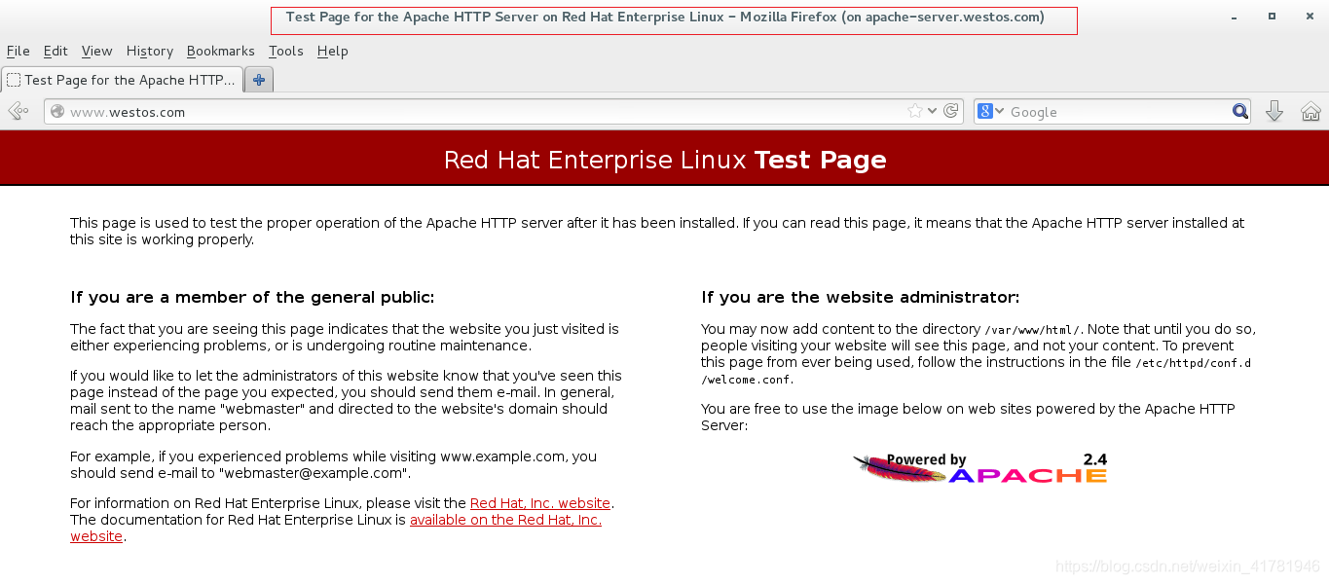Click the Red Hat Enterprise Linux Test Page heading
The image size is (1329, 584).
click(665, 160)
